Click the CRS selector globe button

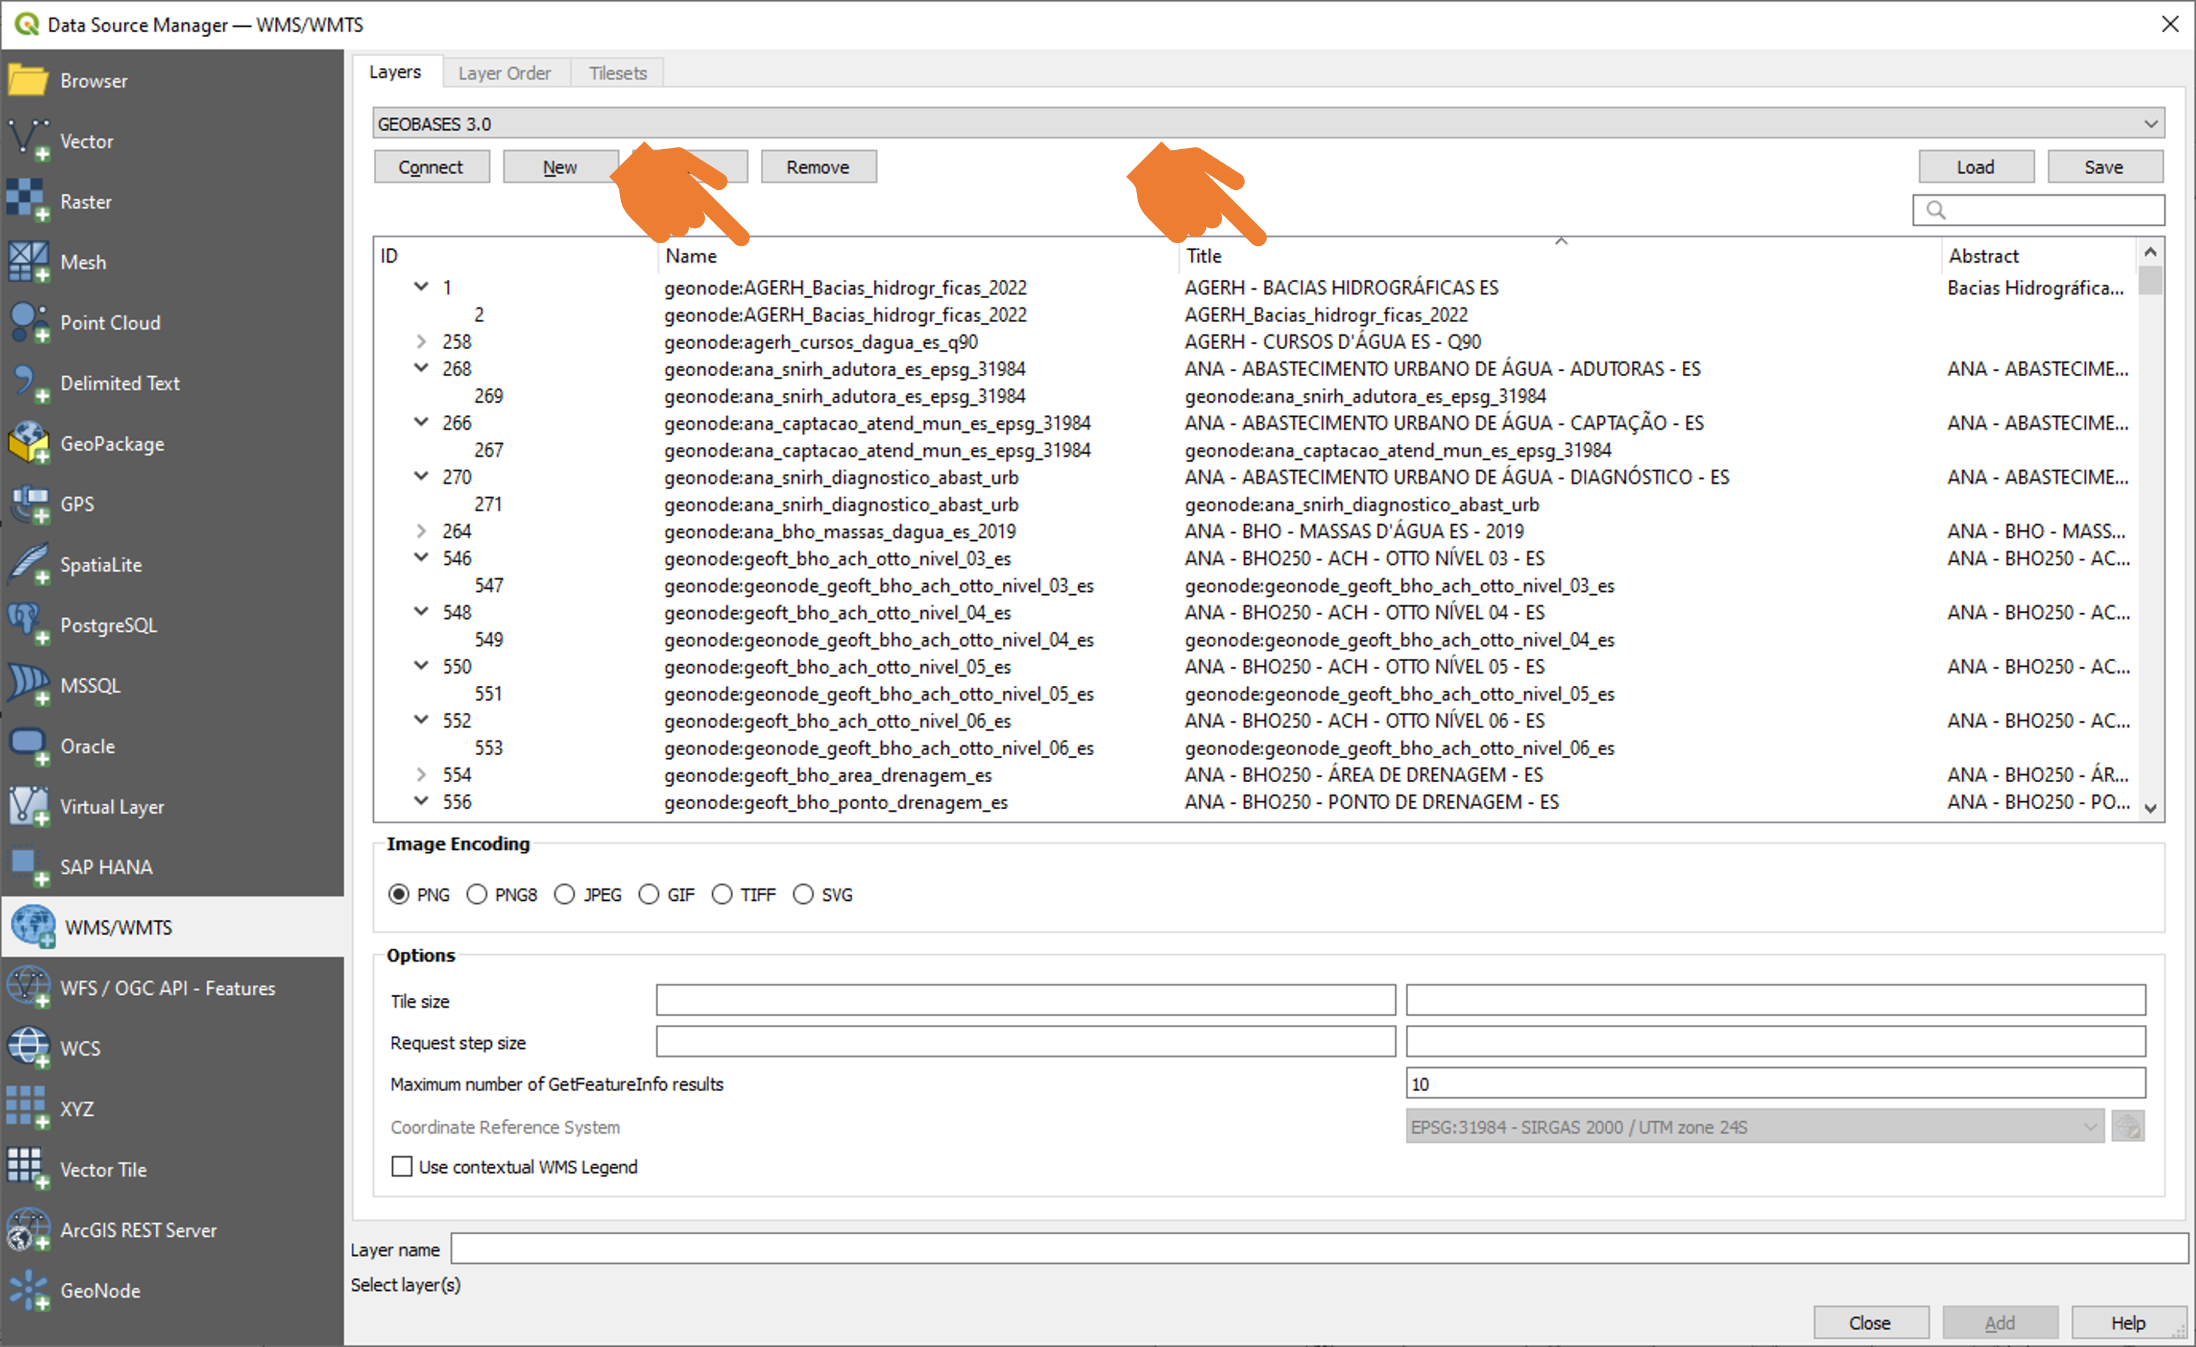click(x=2128, y=1127)
